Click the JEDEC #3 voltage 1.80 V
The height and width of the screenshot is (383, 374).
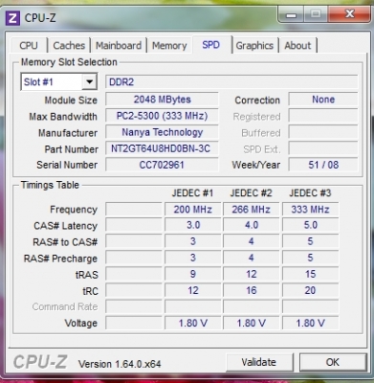pyautogui.click(x=310, y=323)
